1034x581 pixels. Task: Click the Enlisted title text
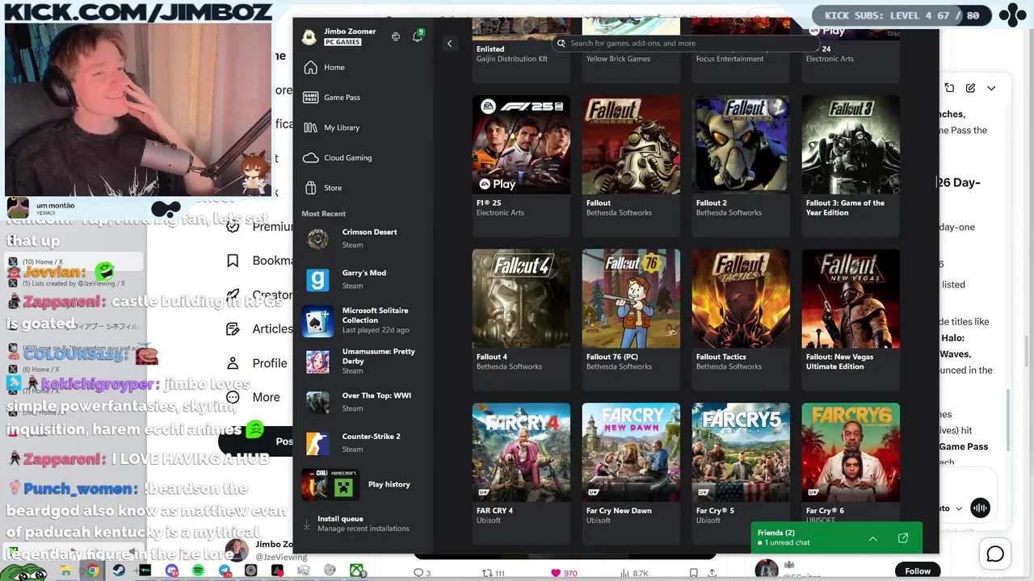pos(490,49)
